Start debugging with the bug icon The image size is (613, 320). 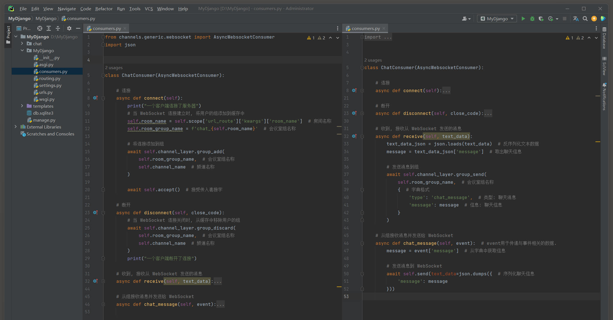pos(532,19)
